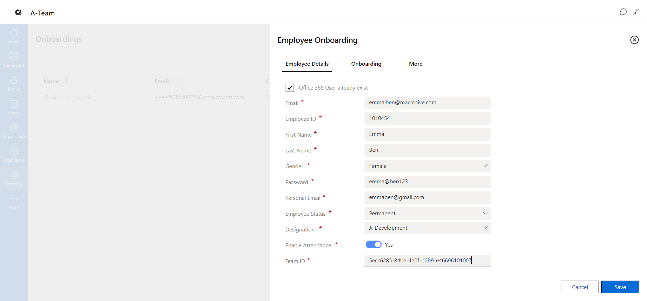Click the Cancel button
The height and width of the screenshot is (301, 647).
(x=580, y=287)
